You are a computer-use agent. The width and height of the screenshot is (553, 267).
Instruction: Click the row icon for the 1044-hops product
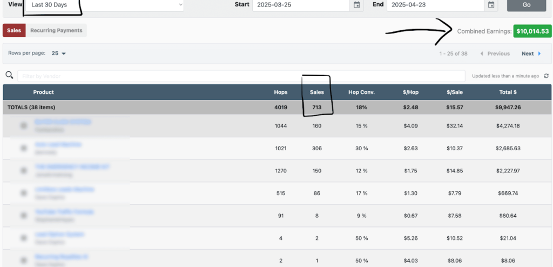[24, 125]
